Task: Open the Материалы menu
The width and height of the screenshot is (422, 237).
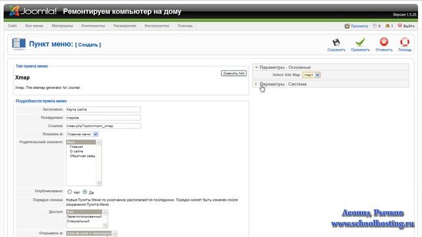Action: click(x=62, y=26)
